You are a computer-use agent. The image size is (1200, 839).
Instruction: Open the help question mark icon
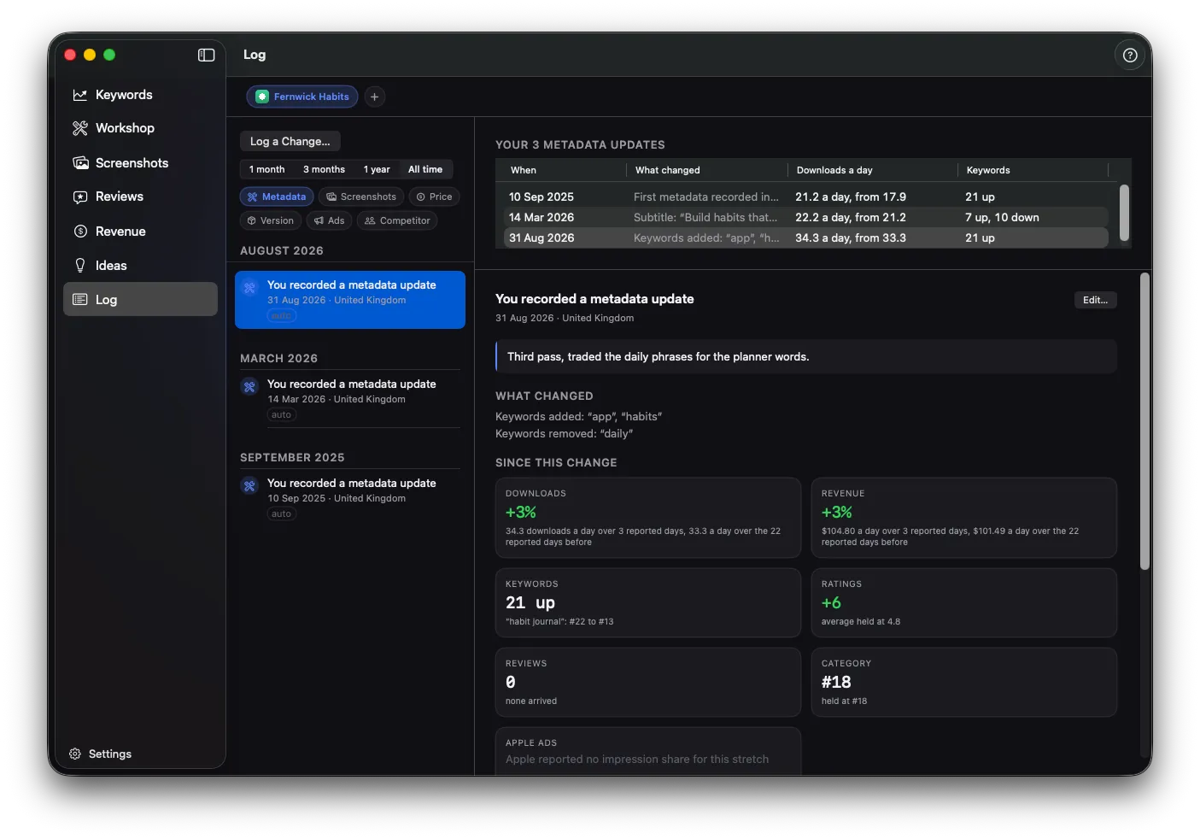1130,55
